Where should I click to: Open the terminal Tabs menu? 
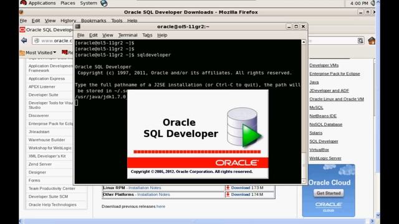(x=147, y=35)
